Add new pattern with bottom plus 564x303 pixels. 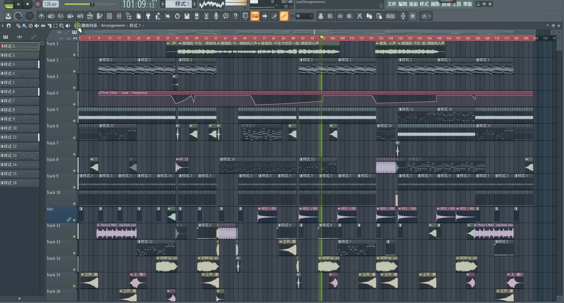point(19,299)
